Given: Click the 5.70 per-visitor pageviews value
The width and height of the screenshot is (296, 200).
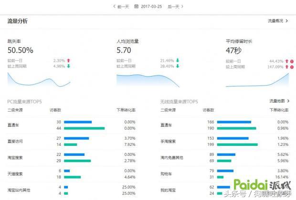Looking at the screenshot, I should (x=124, y=50).
